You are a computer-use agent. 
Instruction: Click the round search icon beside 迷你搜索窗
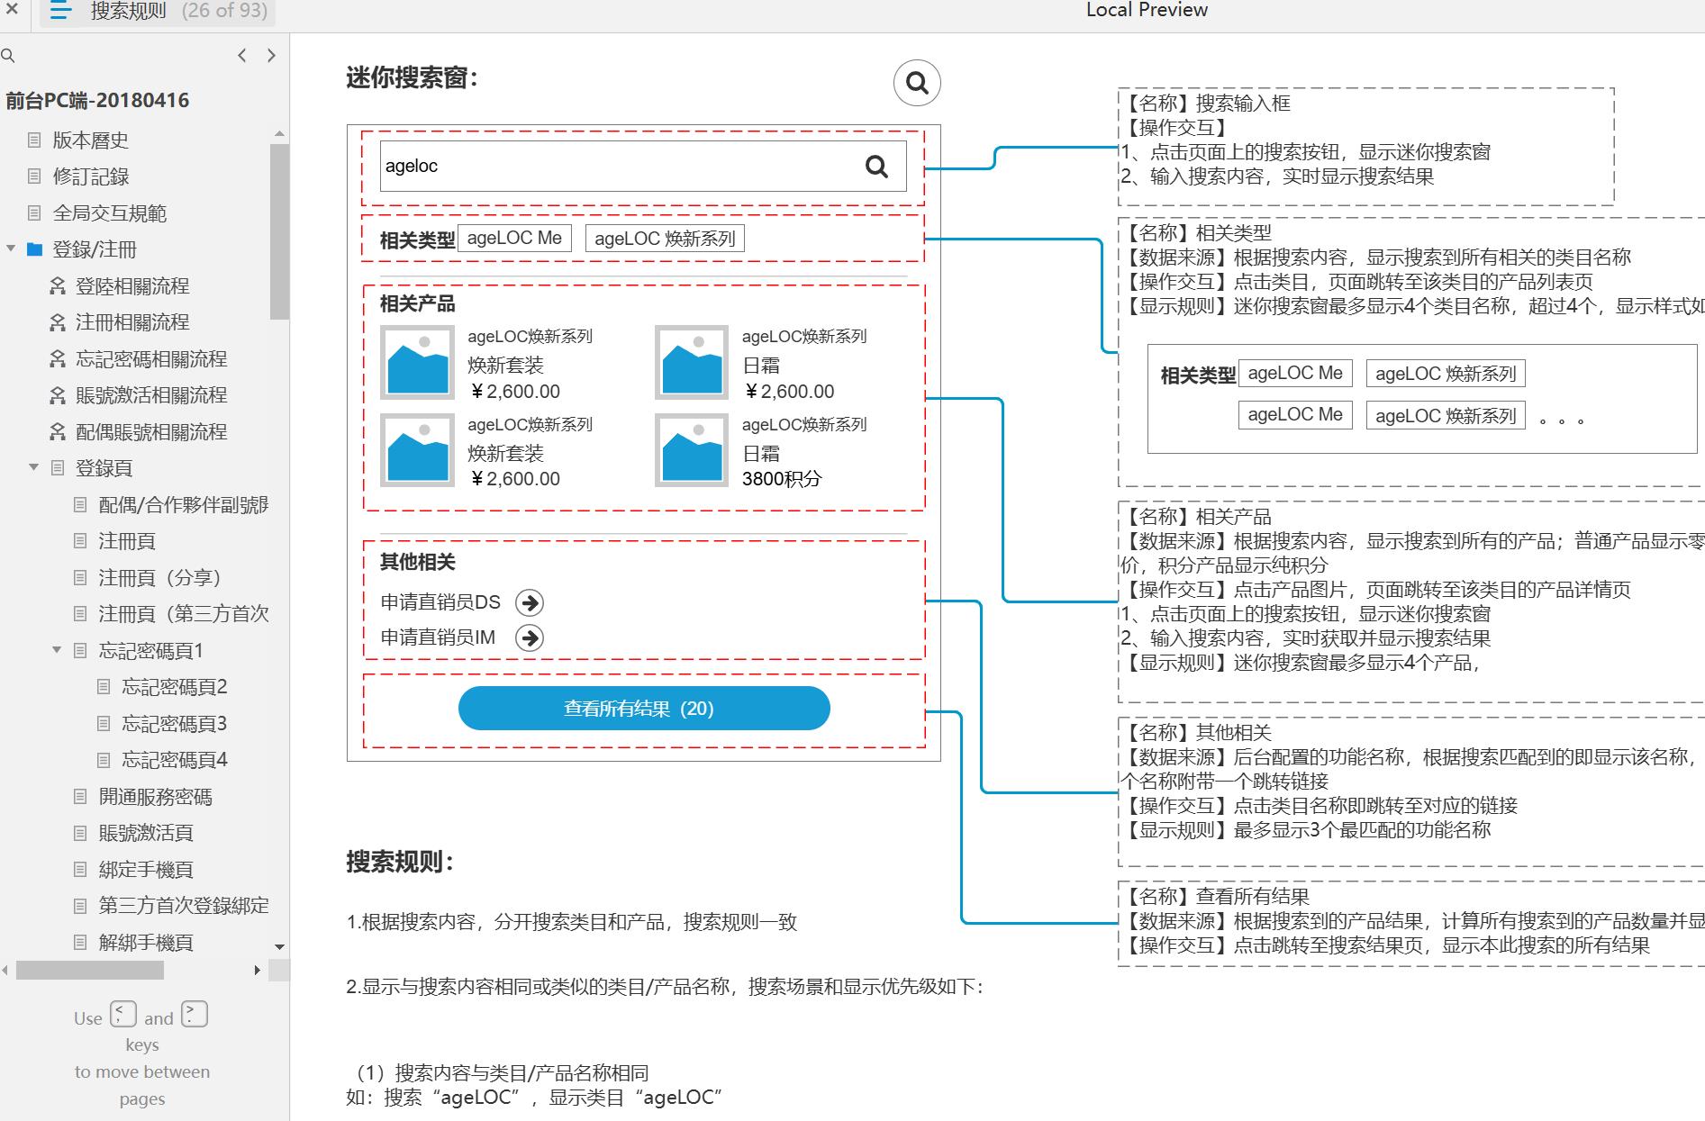(x=917, y=83)
